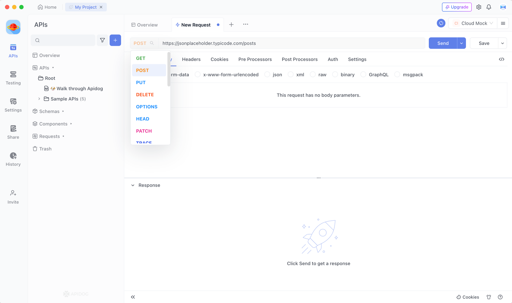
Task: Click the URL input field
Action: 291,43
